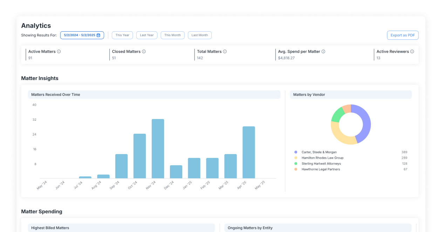Filter results to This Year
Screen dimensions: 442x232
click(x=122, y=35)
